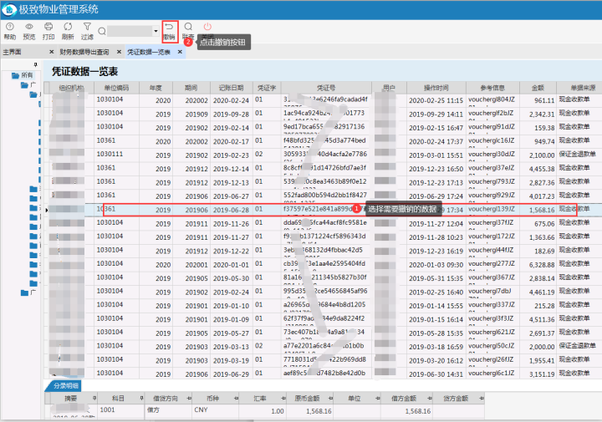The image size is (602, 422).
Task: Toggle pin on 币种 column header
Action: pyautogui.click(x=236, y=399)
